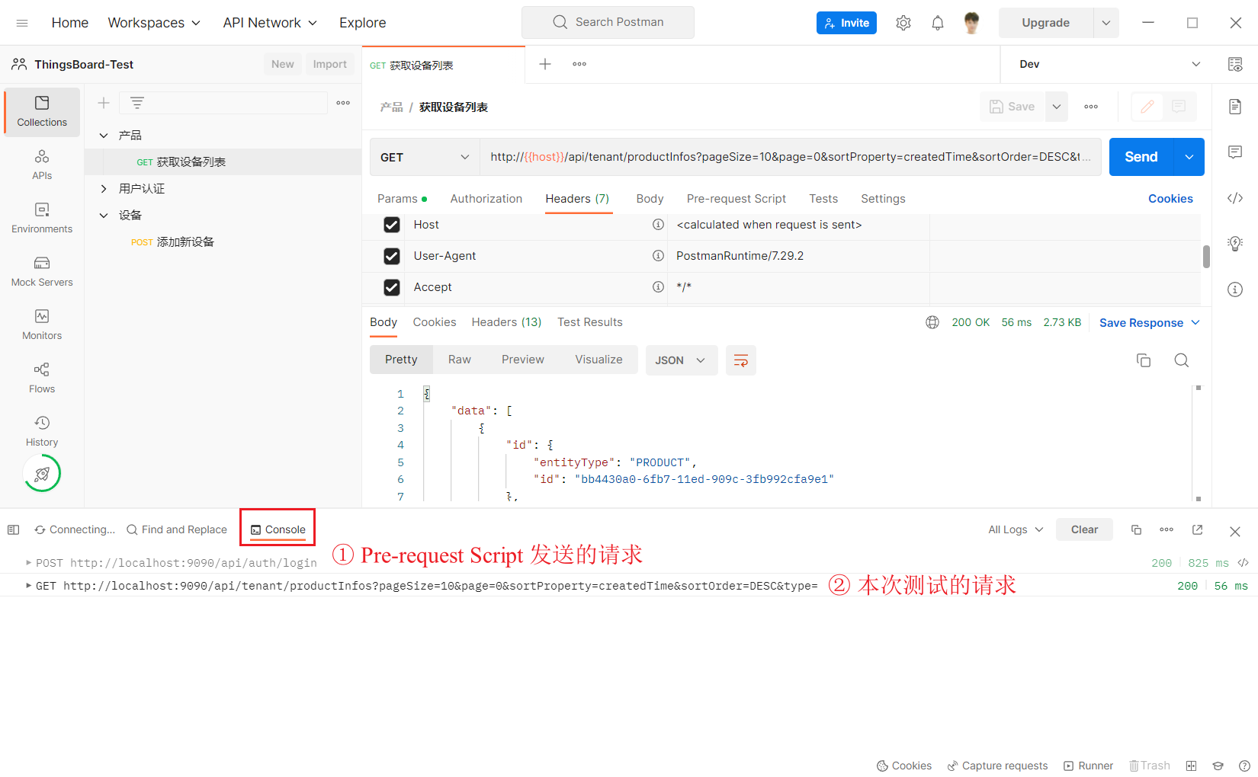
Task: Toggle the sidebar from status bar
Action: point(13,529)
